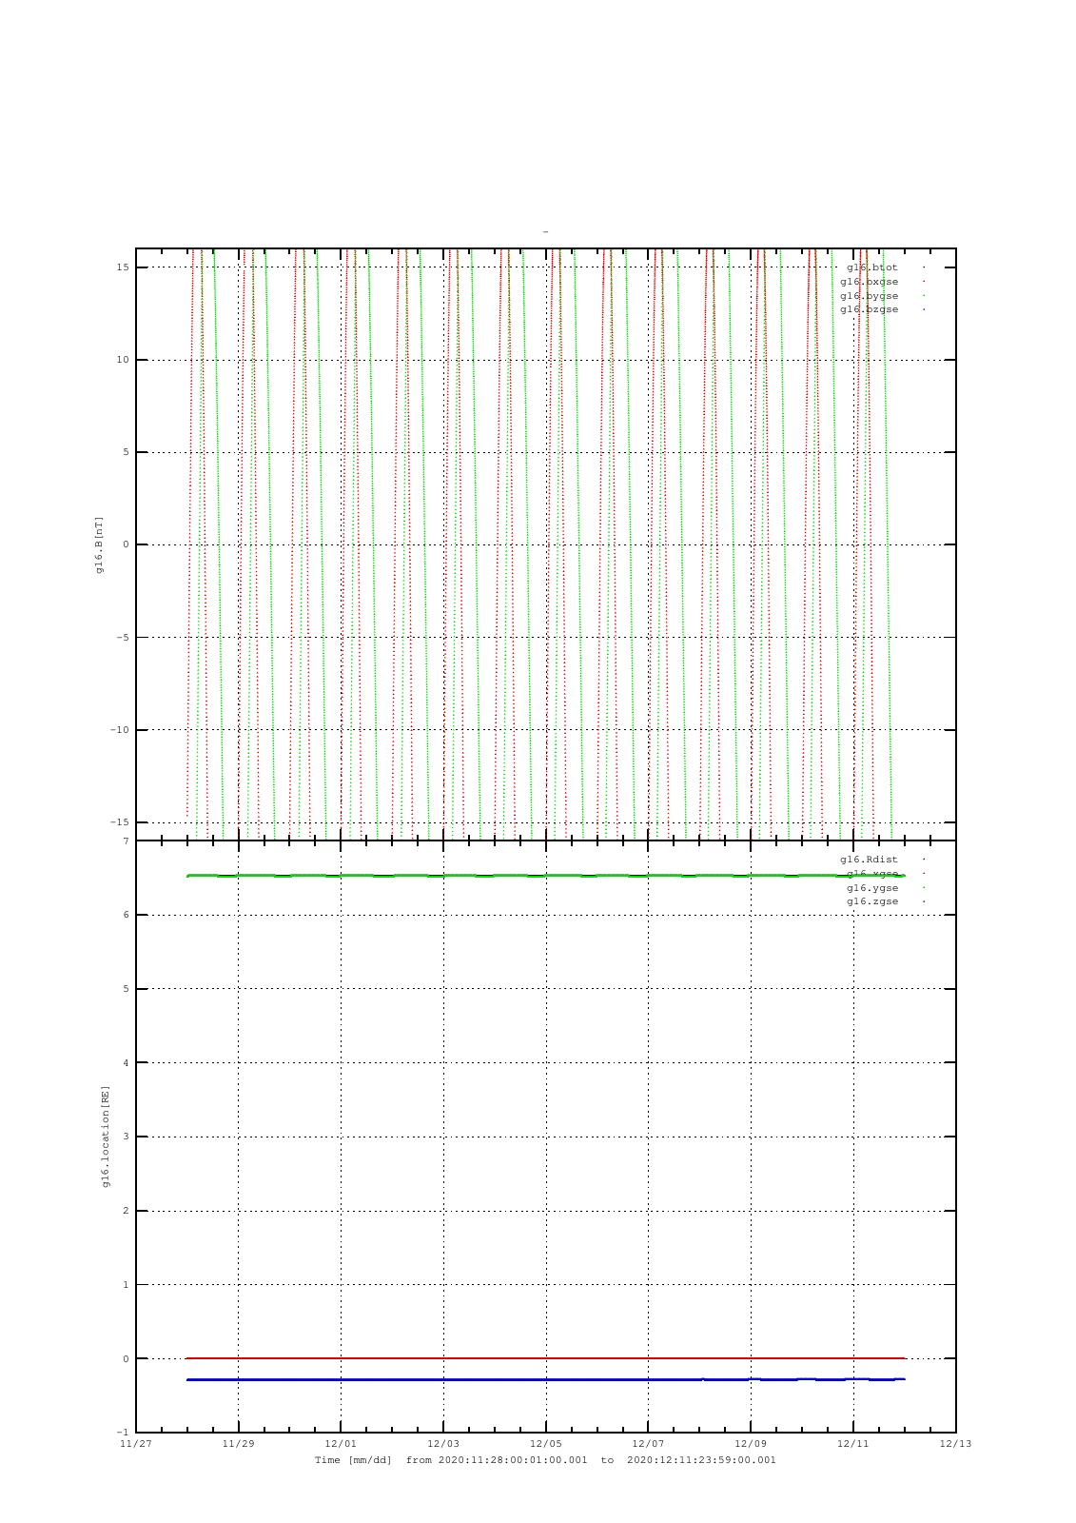Click the -5 tick on the B-field axis
This screenshot has width=1076, height=1523.
pyautogui.click(x=123, y=638)
